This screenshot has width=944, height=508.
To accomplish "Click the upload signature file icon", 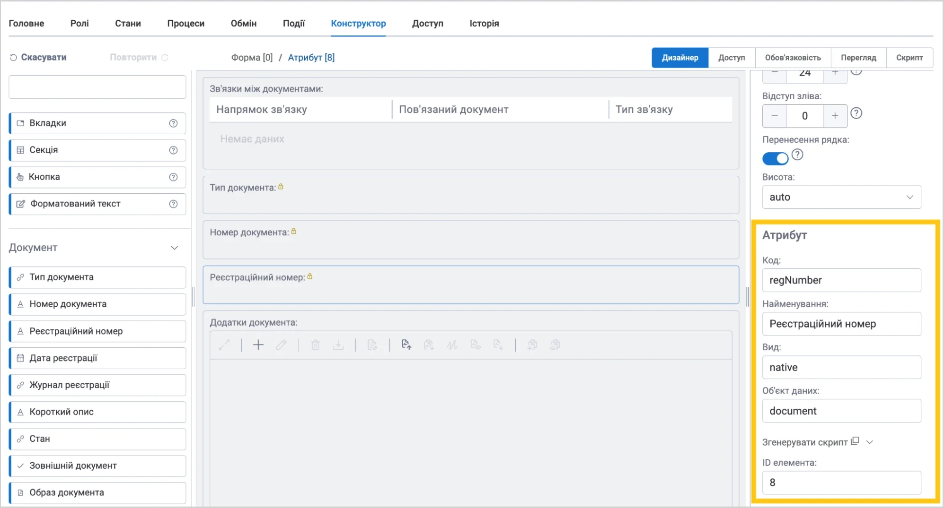I will [x=406, y=345].
